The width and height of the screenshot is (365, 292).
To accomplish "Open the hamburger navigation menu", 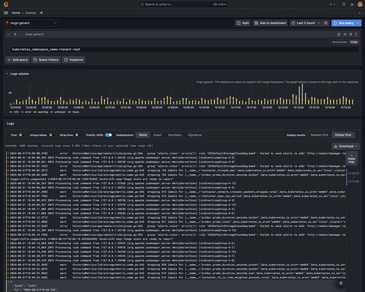I will pyautogui.click(x=6, y=13).
